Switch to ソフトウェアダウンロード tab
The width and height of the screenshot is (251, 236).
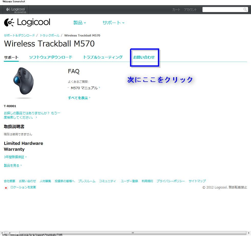pos(51,57)
